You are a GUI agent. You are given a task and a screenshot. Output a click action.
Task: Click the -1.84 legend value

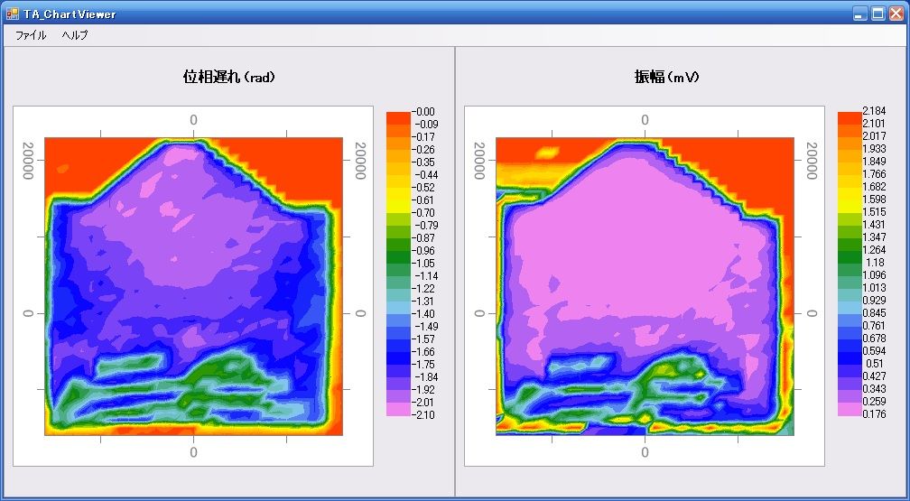(x=426, y=376)
